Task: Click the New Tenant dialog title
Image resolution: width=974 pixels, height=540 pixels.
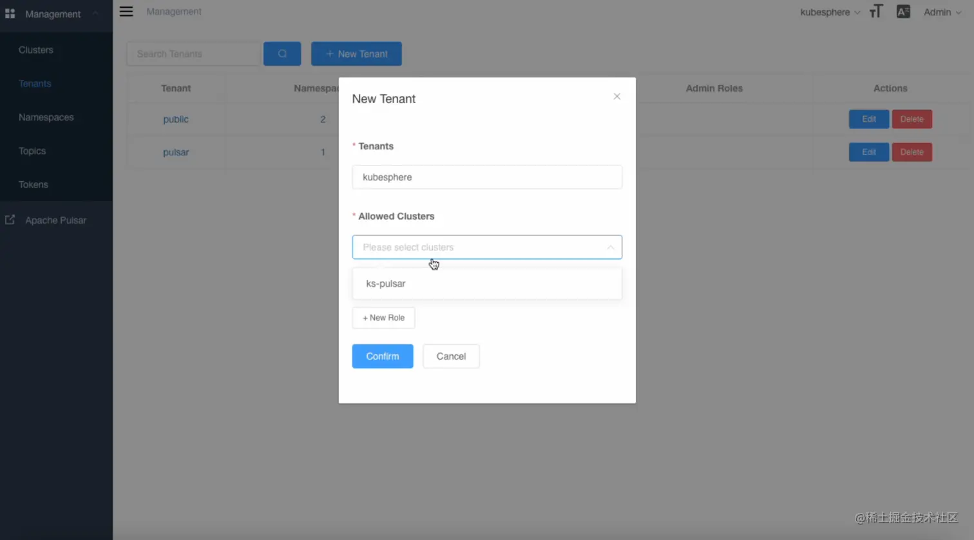Action: tap(383, 99)
